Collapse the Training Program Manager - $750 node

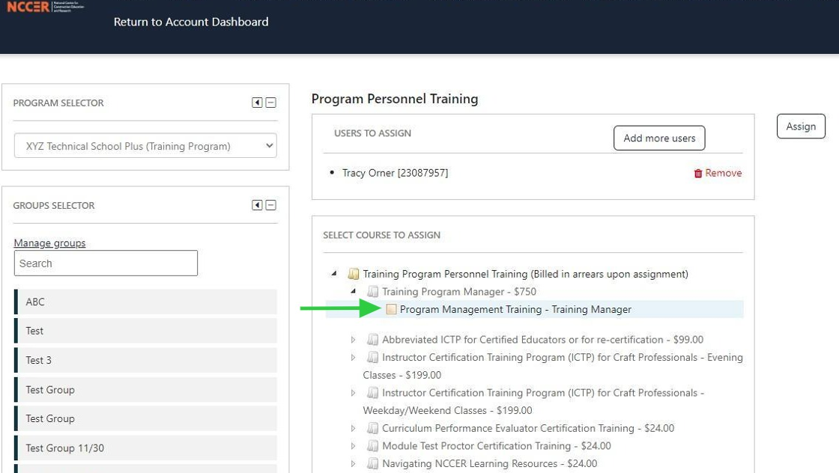[353, 291]
